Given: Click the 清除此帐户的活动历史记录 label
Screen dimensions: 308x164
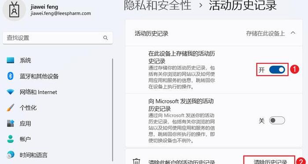Looking at the screenshot, I should pos(181,162).
